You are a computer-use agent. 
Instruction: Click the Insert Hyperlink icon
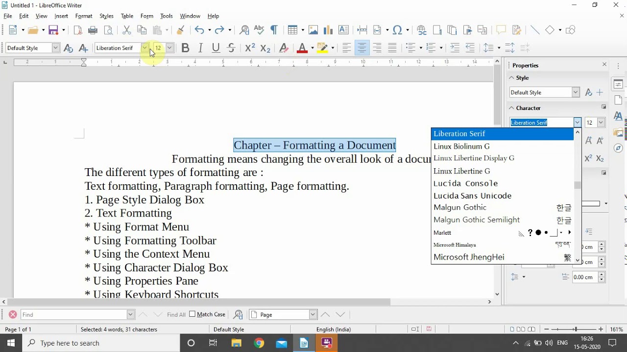point(422,30)
